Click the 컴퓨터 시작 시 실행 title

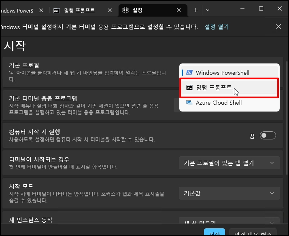[x=34, y=132]
